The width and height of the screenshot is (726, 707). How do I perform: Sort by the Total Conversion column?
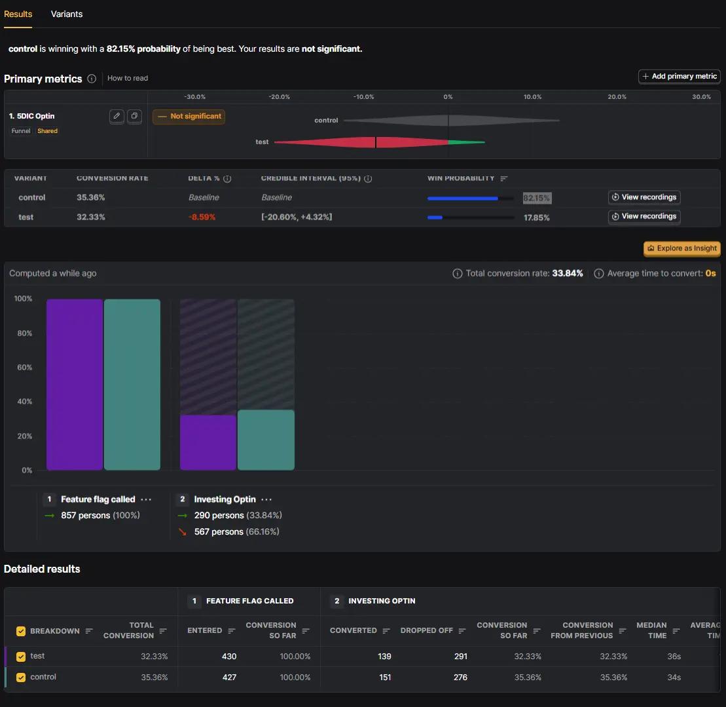click(x=163, y=631)
